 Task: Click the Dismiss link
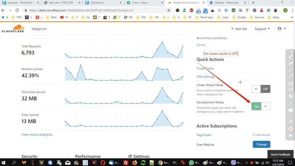point(201,45)
